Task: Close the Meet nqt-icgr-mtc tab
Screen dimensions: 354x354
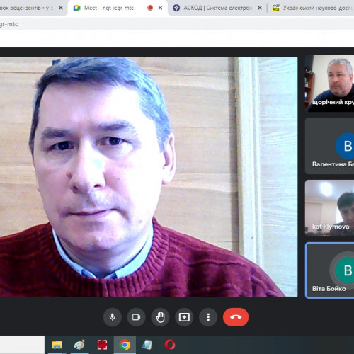Action: tap(160, 8)
